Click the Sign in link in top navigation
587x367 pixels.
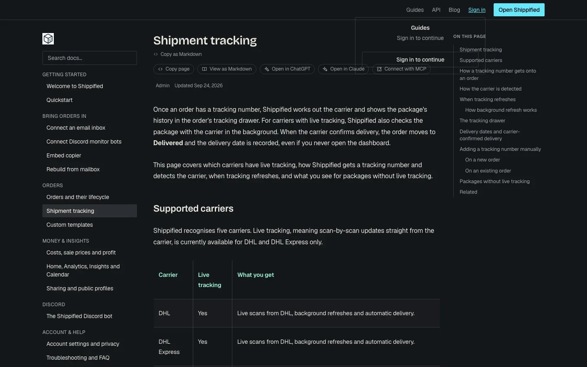[477, 10]
